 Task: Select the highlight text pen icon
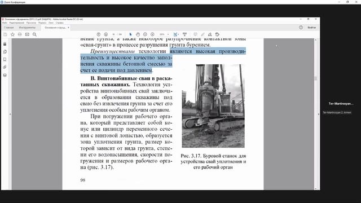click(x=202, y=34)
